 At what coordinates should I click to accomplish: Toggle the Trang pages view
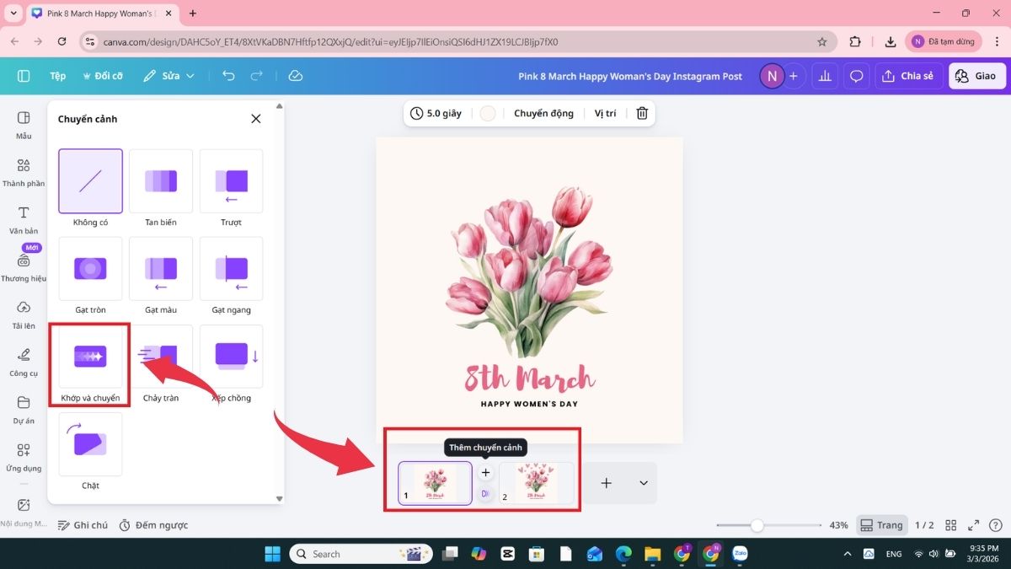(882, 525)
